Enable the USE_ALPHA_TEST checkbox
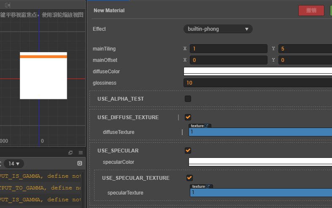Viewport: 332px width, 208px height. (188, 99)
